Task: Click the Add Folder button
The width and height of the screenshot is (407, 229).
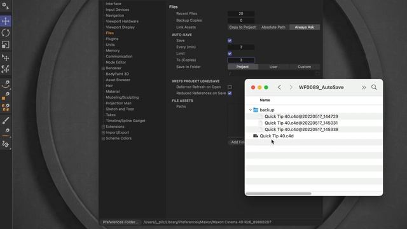Action: pos(237,142)
